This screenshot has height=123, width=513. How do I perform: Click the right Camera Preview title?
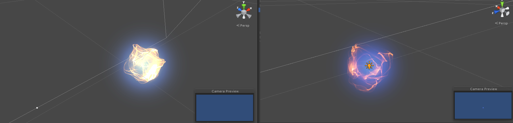point(483,89)
